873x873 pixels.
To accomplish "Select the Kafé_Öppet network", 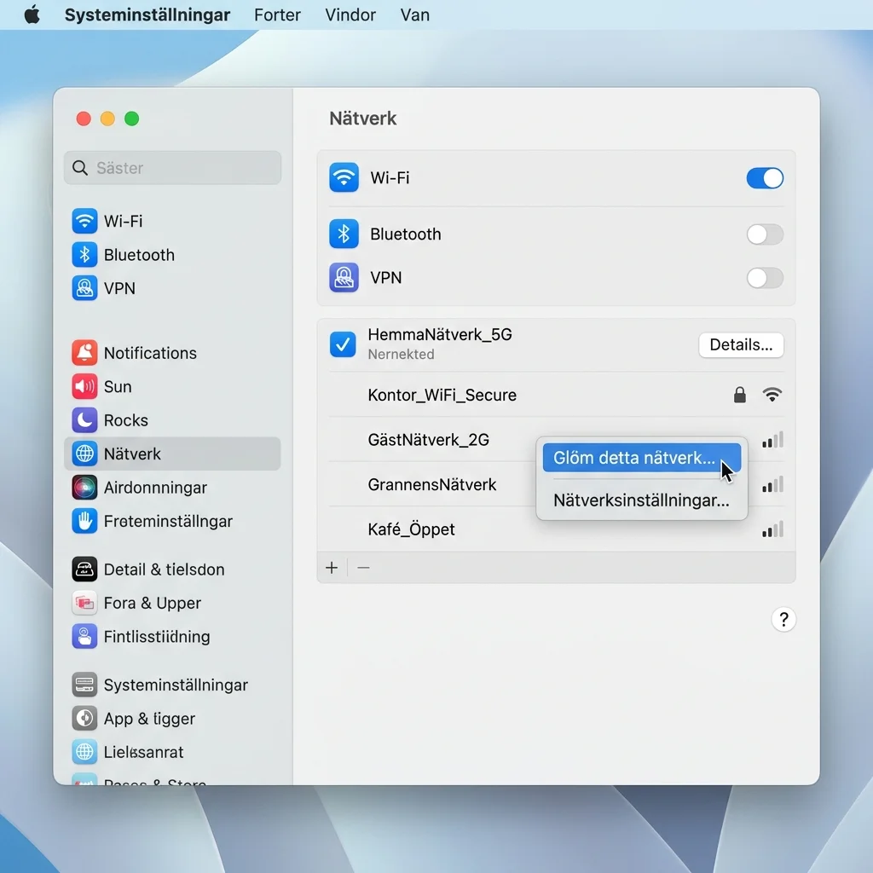I will 556,529.
